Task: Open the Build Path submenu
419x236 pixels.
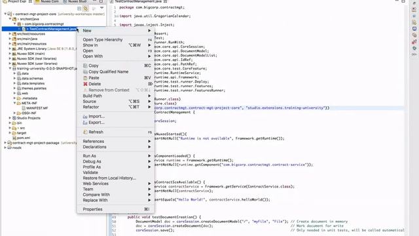Action: pos(116,96)
